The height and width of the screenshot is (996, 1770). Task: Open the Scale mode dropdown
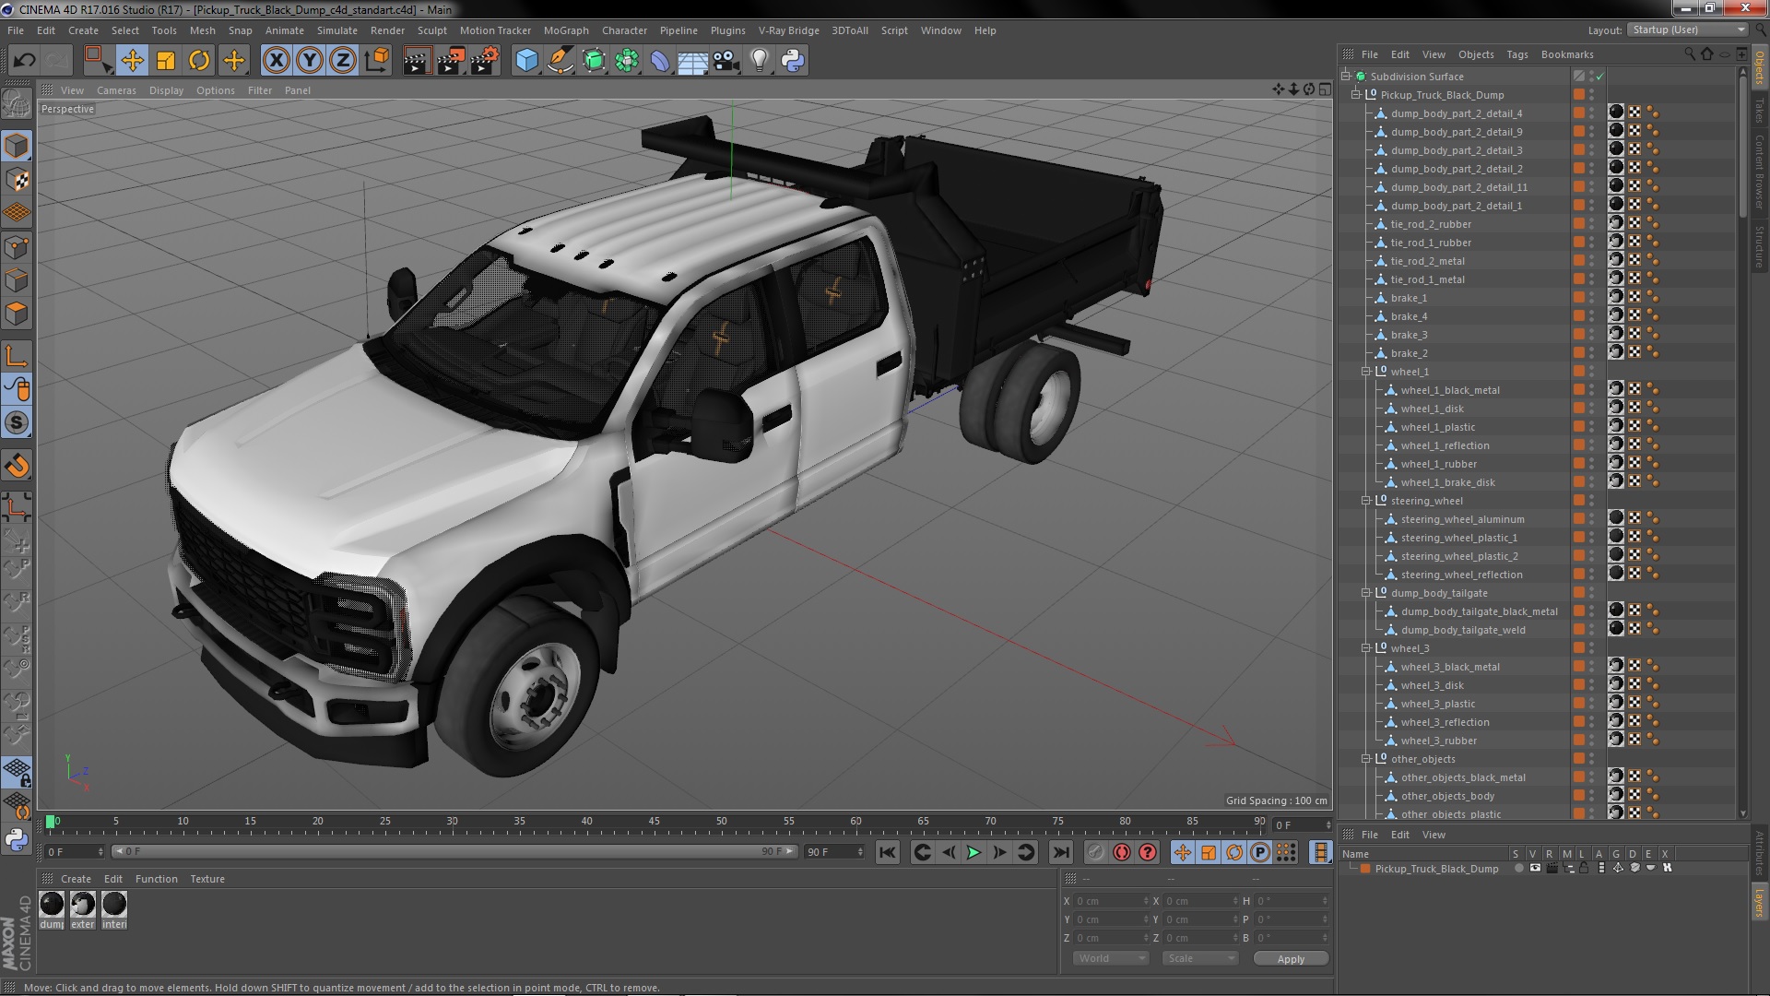(1199, 958)
